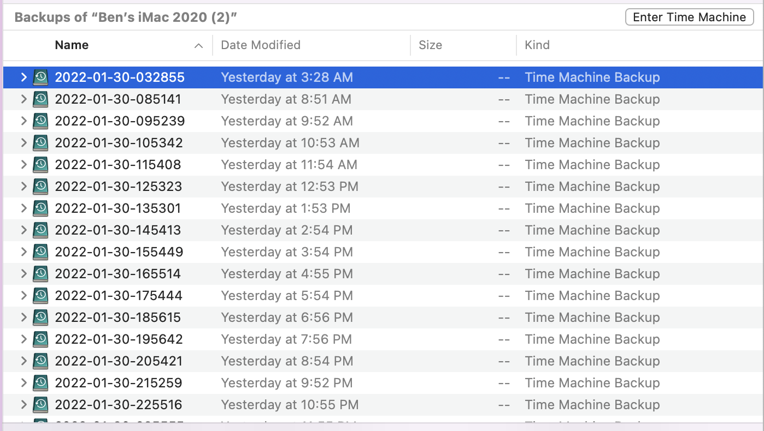Expand the 2022-01-30-175444 backup
Screen dimensions: 764x431
[23, 296]
